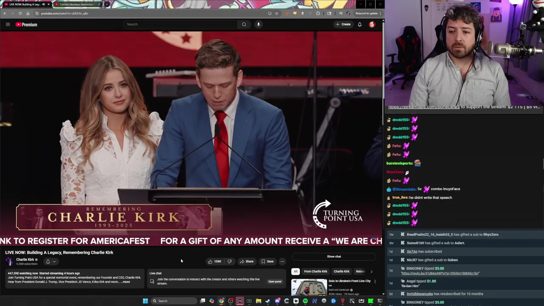Viewport: 544px width, 306px height.
Task: Select the All filter chip
Action: point(295,271)
